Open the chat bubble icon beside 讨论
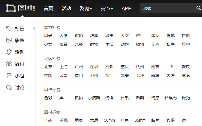 pos(9,87)
